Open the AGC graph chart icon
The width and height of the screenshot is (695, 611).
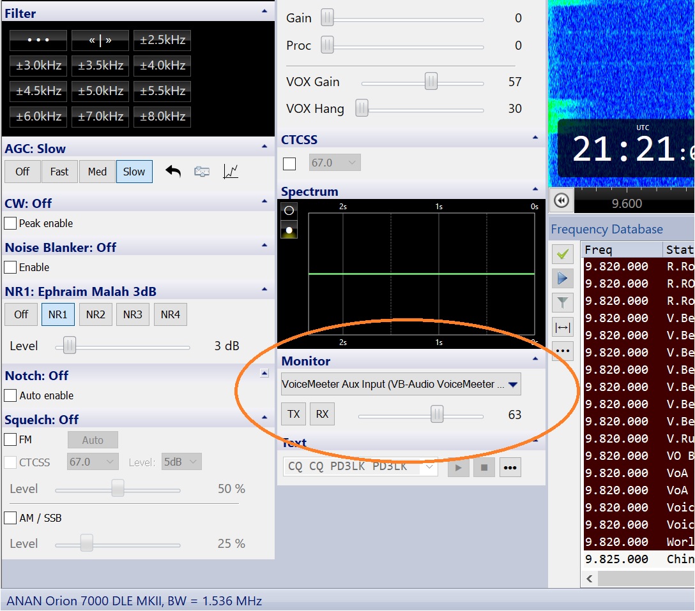point(231,172)
